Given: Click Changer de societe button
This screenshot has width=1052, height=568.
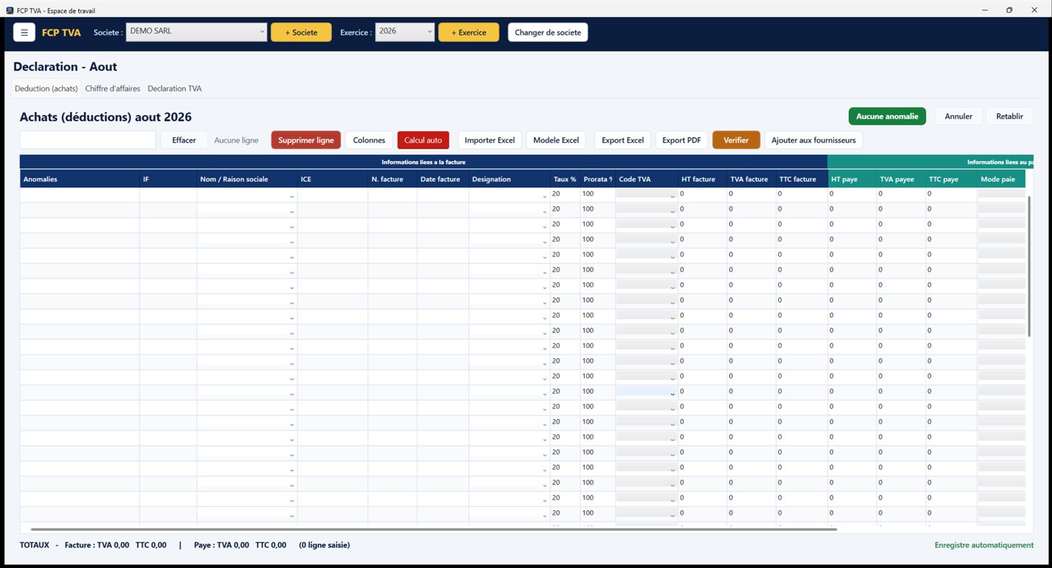Looking at the screenshot, I should [x=548, y=32].
